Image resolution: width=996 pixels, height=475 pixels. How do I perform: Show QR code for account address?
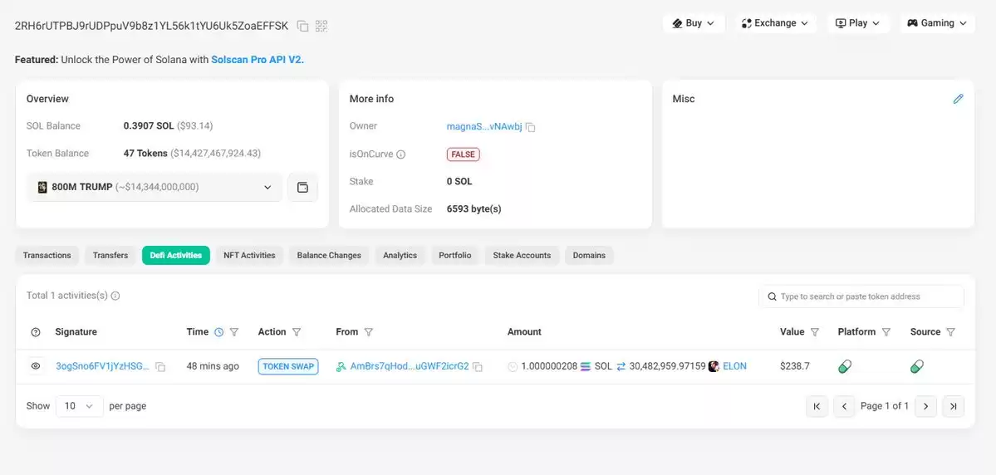(321, 26)
